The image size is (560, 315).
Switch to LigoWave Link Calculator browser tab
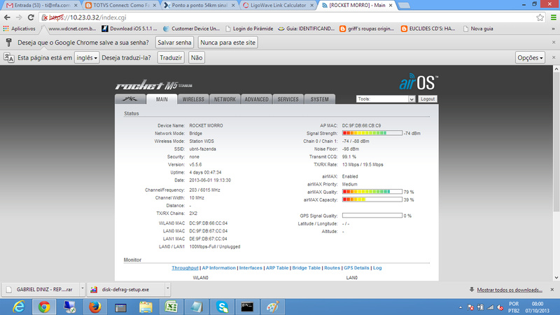(278, 6)
